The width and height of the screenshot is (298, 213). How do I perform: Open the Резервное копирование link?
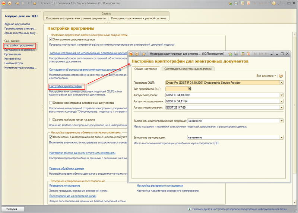pos(64,185)
